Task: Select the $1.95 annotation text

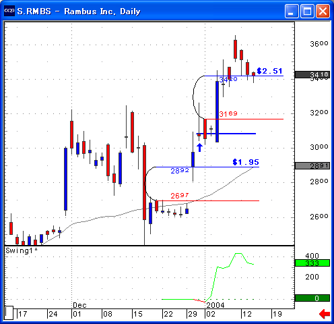Action: point(246,162)
